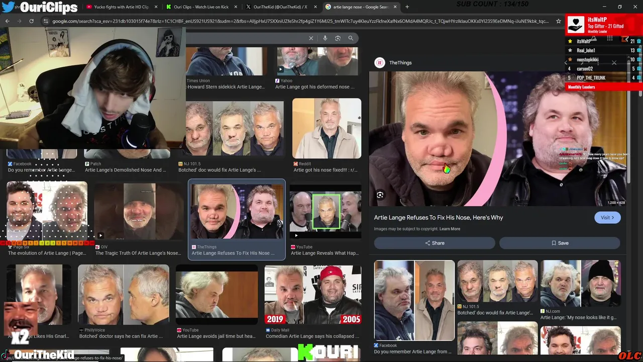Click the Share button in preview panel
Viewport: 643px width, 362px height.
pyautogui.click(x=435, y=243)
